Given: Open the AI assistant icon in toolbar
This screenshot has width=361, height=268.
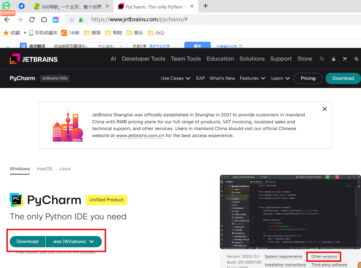Looking at the screenshot, I should click(x=56, y=20).
